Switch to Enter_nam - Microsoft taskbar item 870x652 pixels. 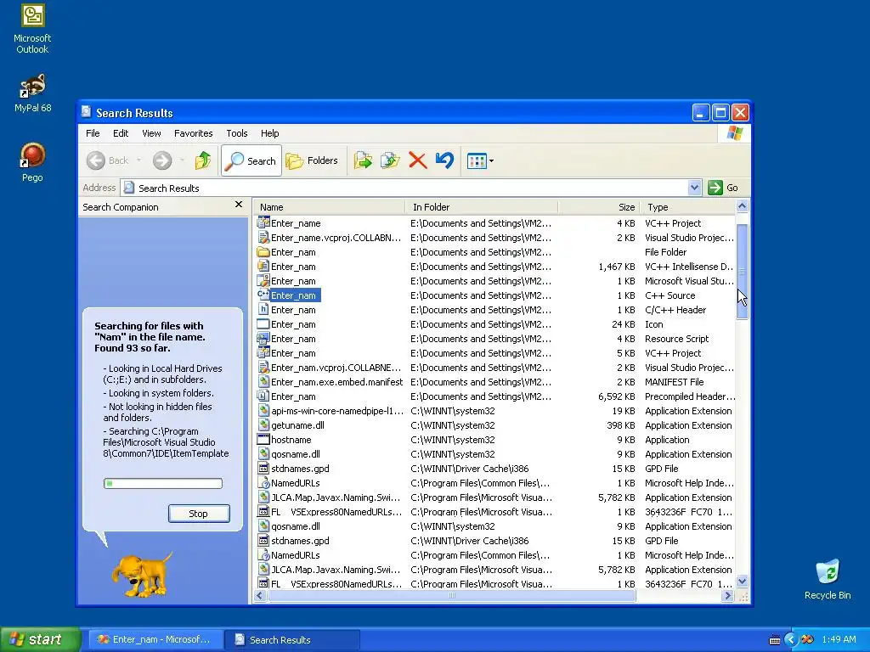pyautogui.click(x=155, y=640)
